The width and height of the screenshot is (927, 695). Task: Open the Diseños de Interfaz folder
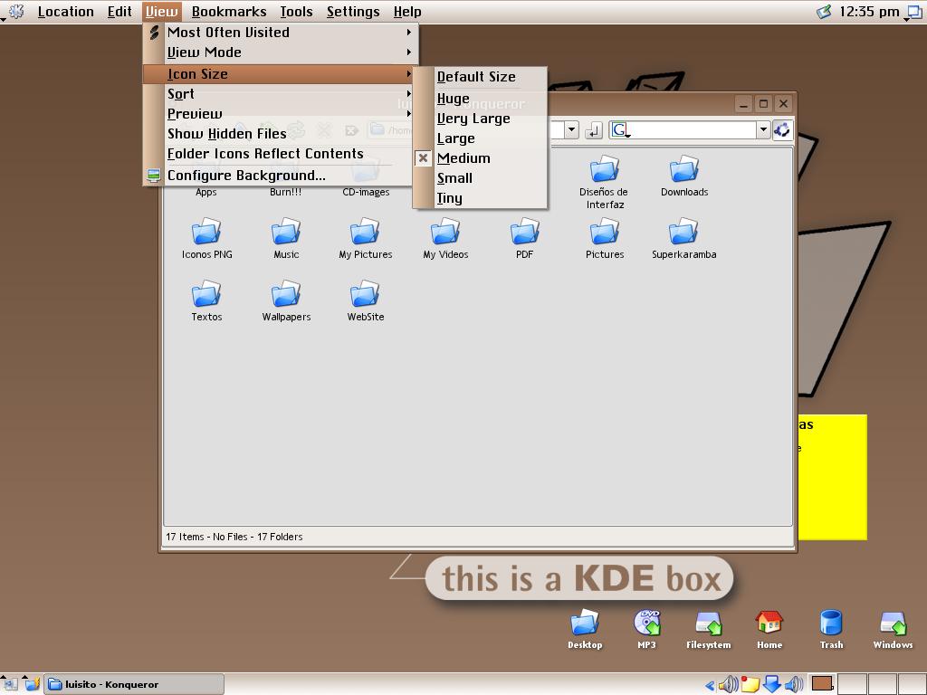(604, 182)
